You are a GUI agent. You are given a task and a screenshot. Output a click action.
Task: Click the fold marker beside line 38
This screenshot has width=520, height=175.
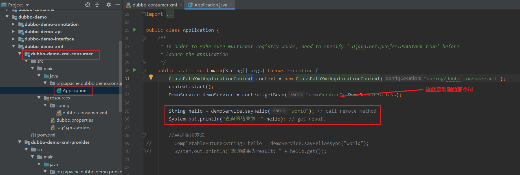pyautogui.click(x=144, y=135)
